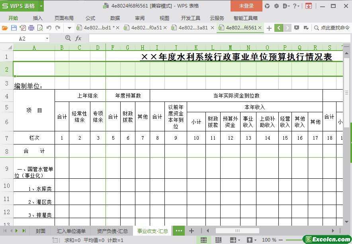Open the 页面布局 ribbon tab
352x244 pixels.
64,18
